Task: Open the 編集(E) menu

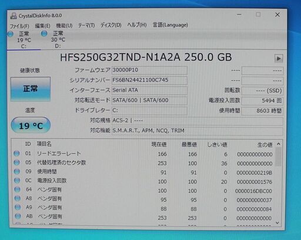Action: [42, 26]
